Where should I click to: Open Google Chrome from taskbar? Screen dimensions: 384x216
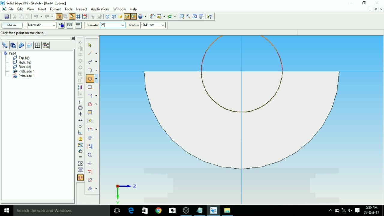[158, 211]
